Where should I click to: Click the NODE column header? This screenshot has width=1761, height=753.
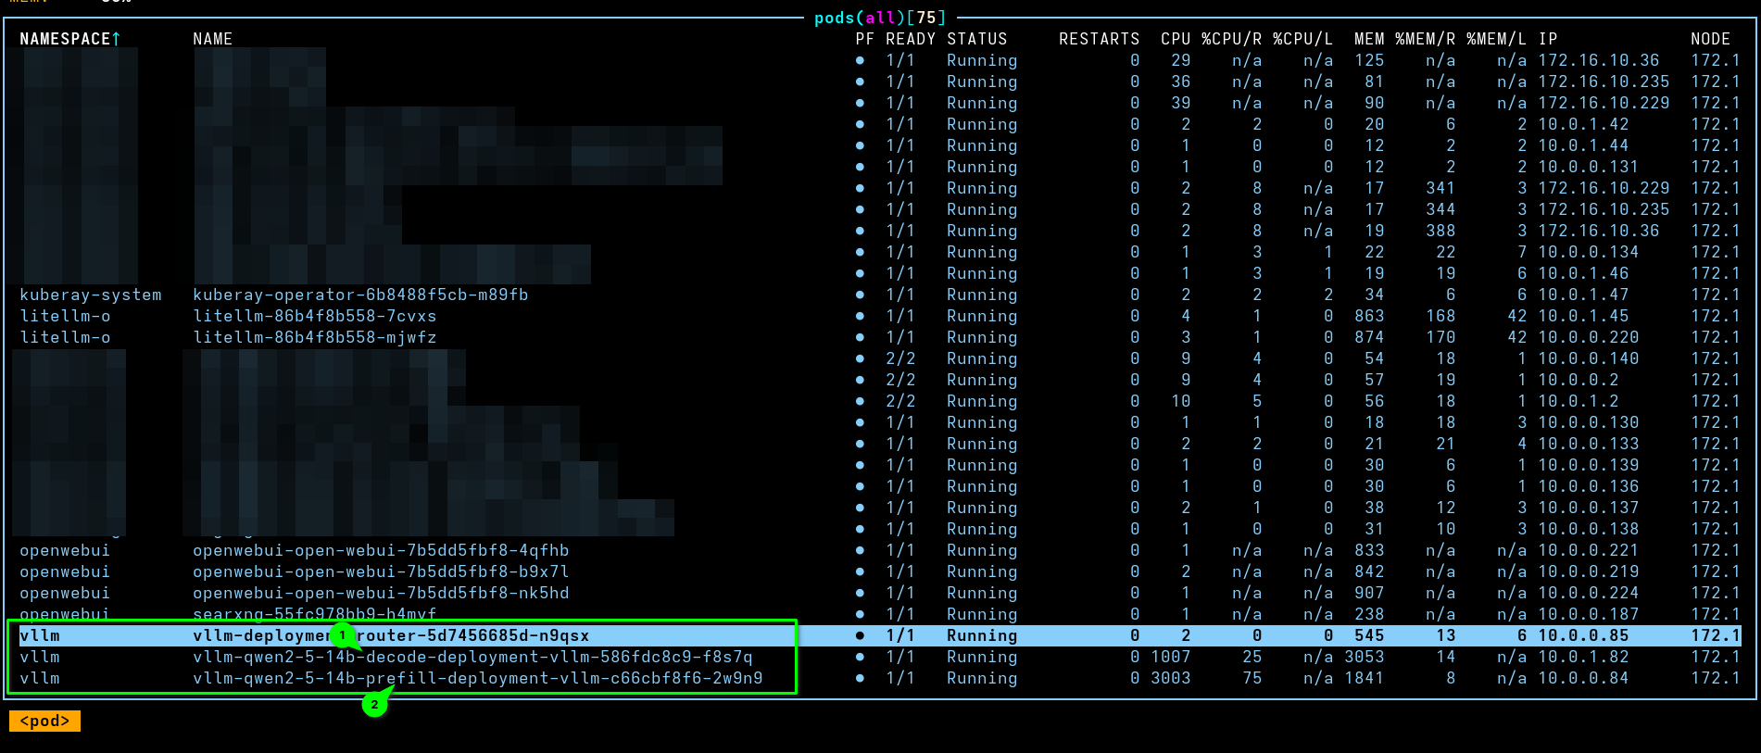[x=1710, y=39]
